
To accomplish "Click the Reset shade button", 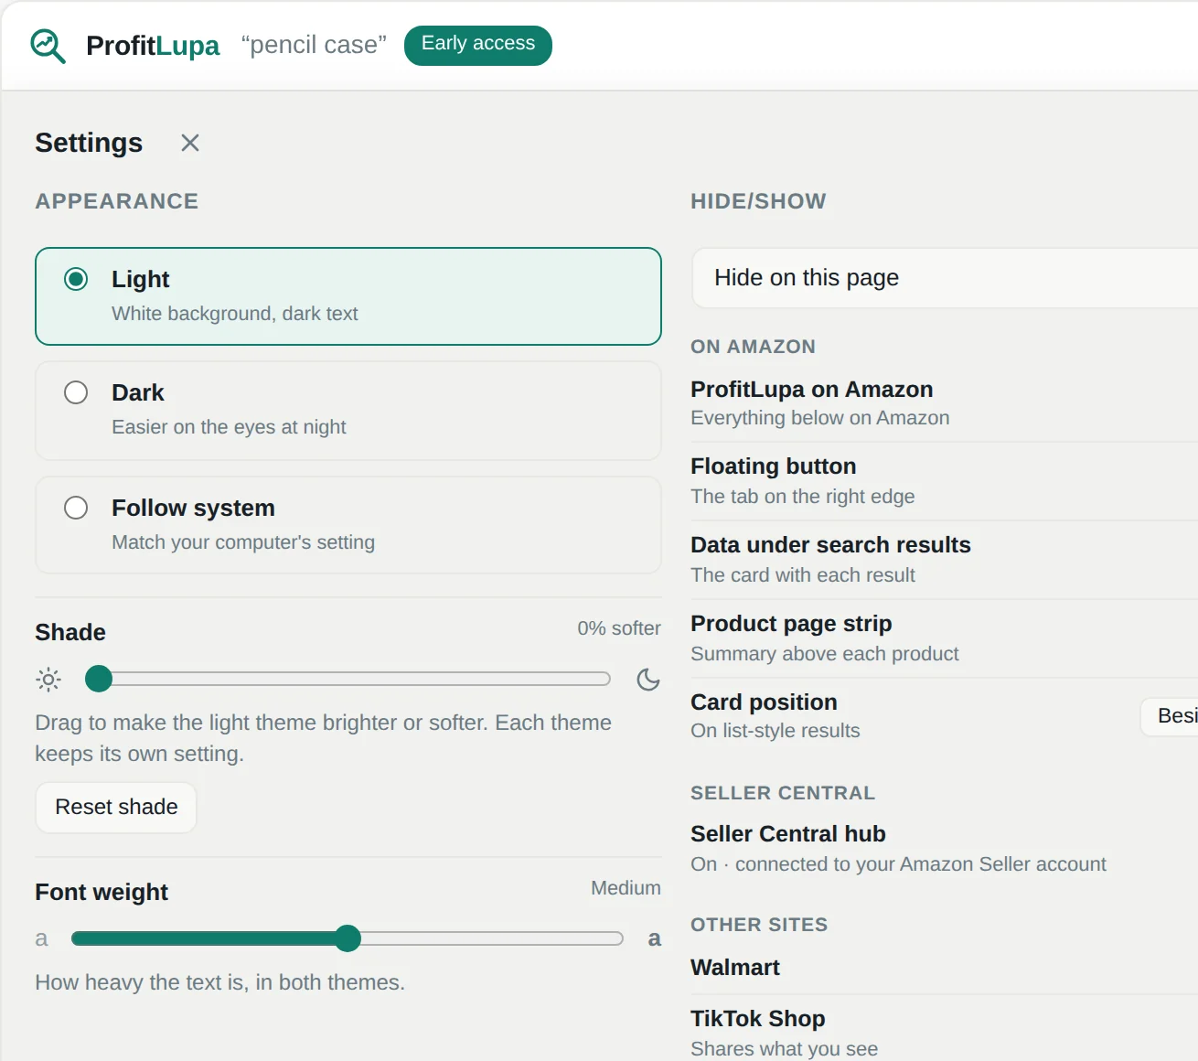I will (116, 807).
